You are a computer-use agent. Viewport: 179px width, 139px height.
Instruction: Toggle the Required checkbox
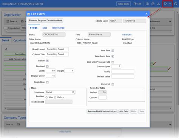point(113,84)
